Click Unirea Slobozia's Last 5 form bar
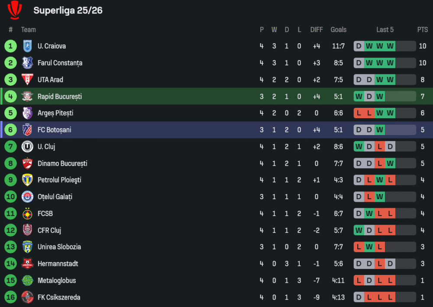This screenshot has width=433, height=307. (385, 247)
